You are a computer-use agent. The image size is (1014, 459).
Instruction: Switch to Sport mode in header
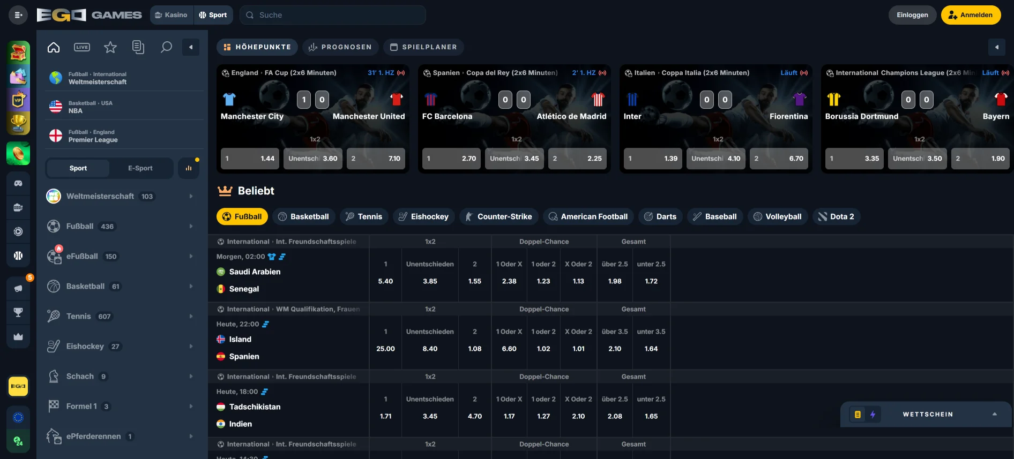pyautogui.click(x=213, y=15)
